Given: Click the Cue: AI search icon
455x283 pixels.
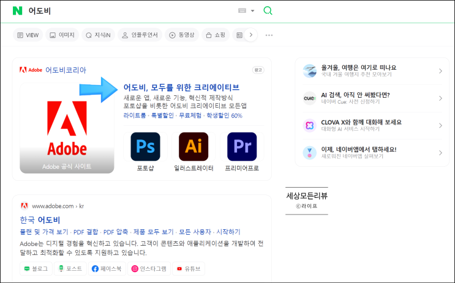Looking at the screenshot, I should tap(309, 98).
